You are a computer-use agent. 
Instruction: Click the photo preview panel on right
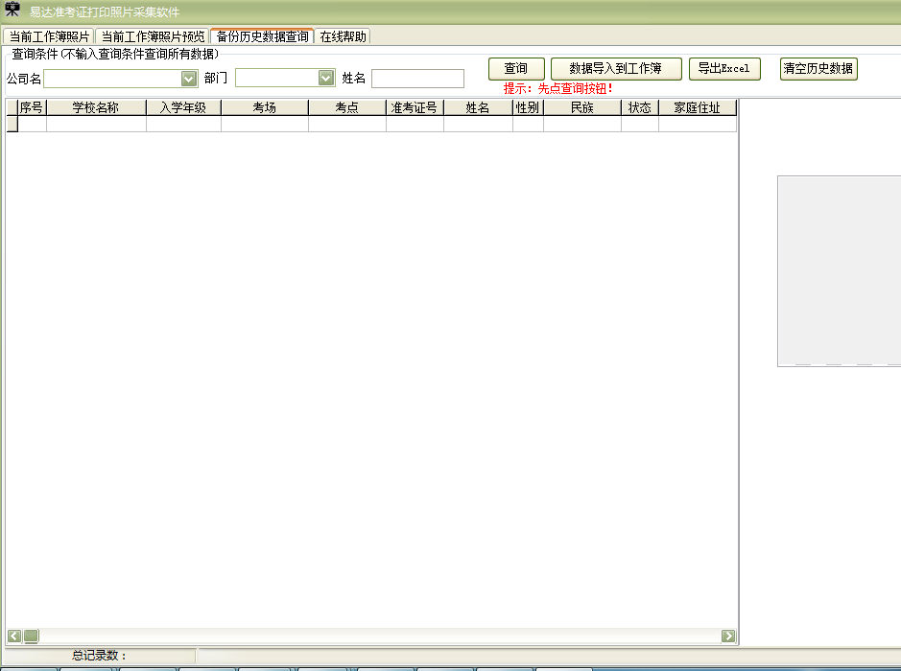[839, 270]
